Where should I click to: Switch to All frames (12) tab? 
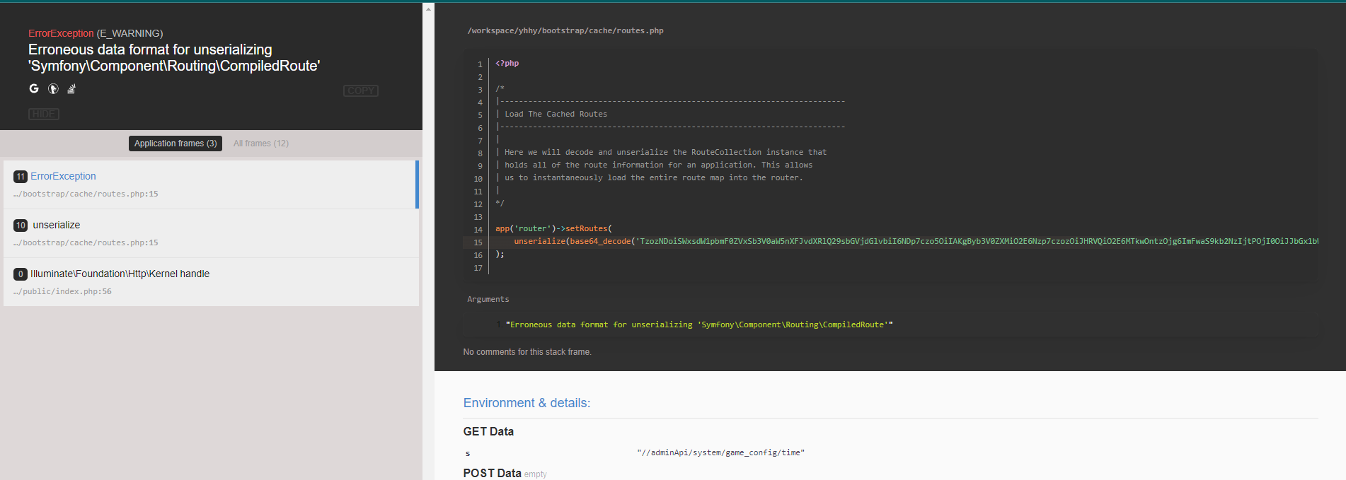tap(261, 144)
